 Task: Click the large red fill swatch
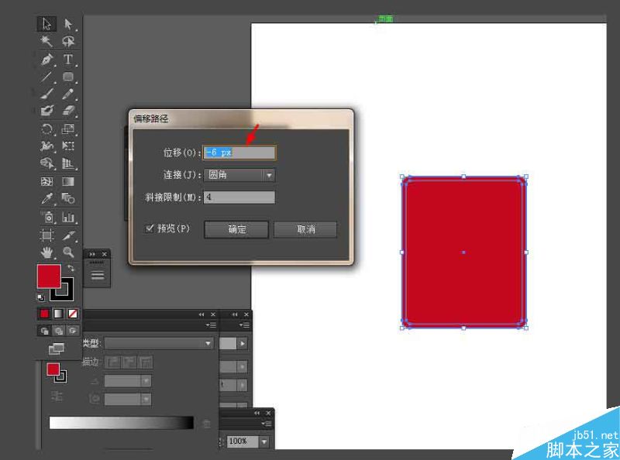coord(49,276)
